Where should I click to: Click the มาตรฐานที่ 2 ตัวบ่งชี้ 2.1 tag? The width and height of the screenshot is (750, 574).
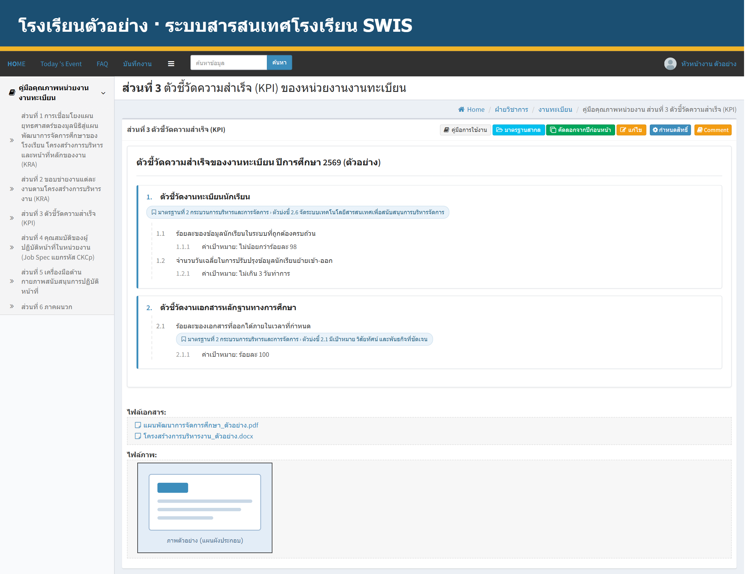pos(304,339)
